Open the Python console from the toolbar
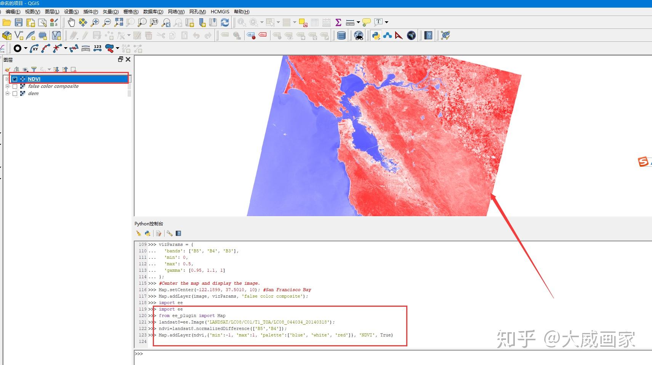Viewport: 652px width, 365px height. click(x=376, y=35)
